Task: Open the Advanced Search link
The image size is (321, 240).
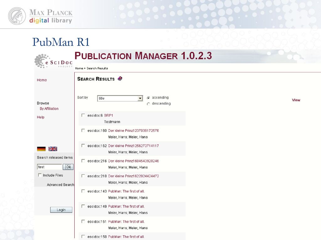Action: point(61,185)
